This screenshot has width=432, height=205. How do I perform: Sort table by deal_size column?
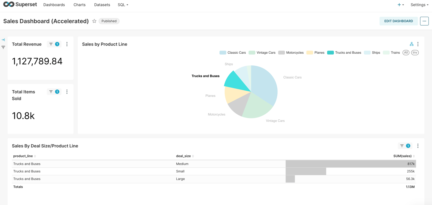[185, 156]
